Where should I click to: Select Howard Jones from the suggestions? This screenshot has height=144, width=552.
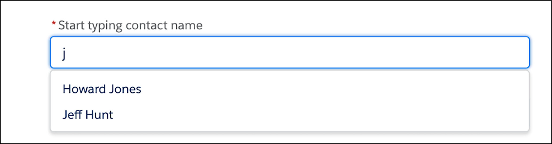point(290,89)
